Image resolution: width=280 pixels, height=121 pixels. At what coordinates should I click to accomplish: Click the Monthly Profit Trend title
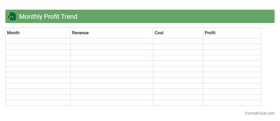coord(48,17)
